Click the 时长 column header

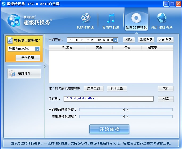click(x=127, y=47)
